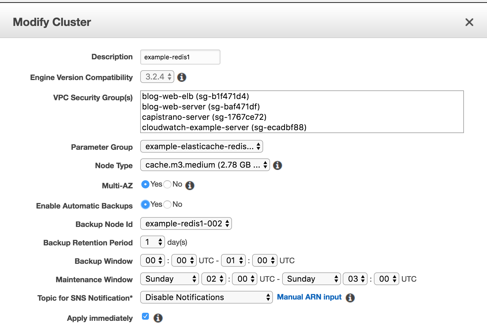Select Yes for Enable Automatic Backups
The image size is (487, 326).
pyautogui.click(x=145, y=204)
